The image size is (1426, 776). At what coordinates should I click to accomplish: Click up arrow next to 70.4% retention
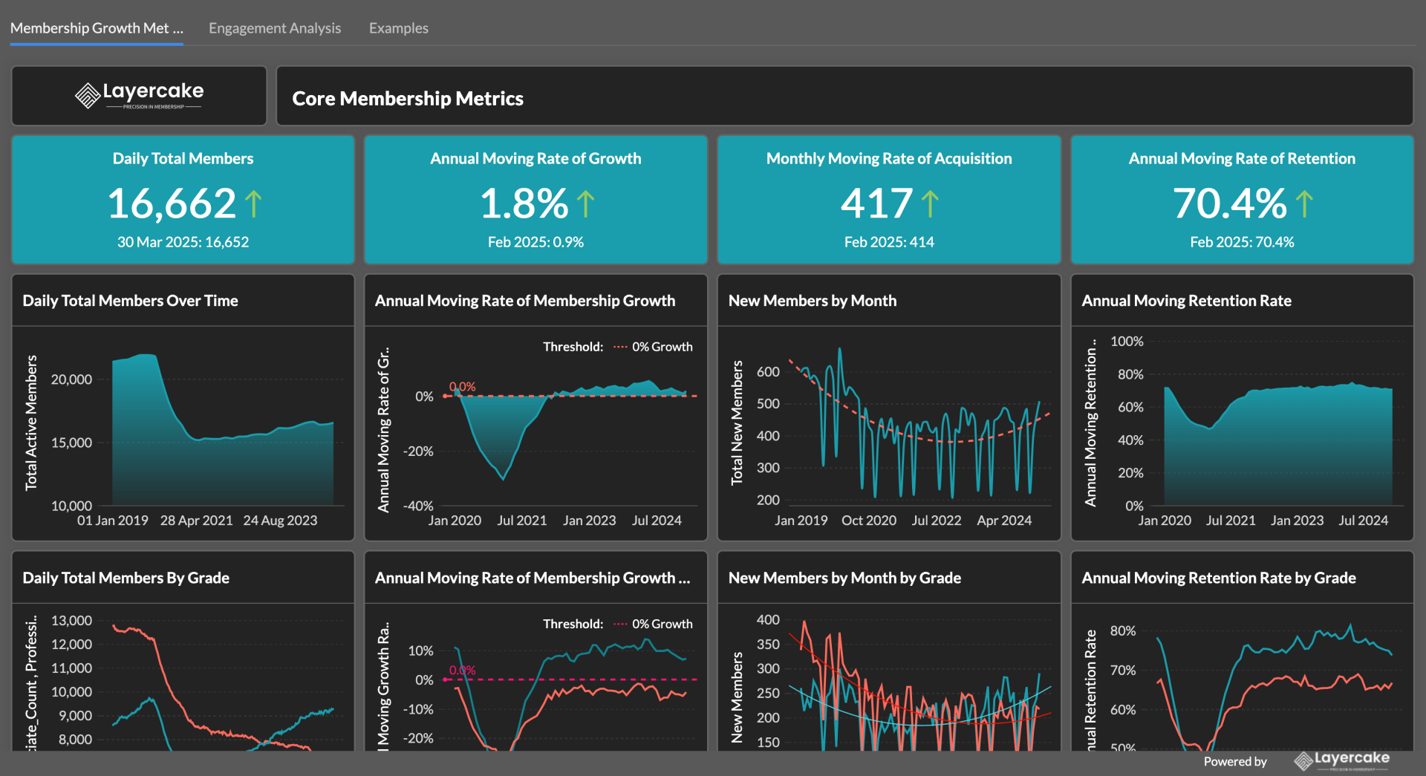pos(1304,203)
